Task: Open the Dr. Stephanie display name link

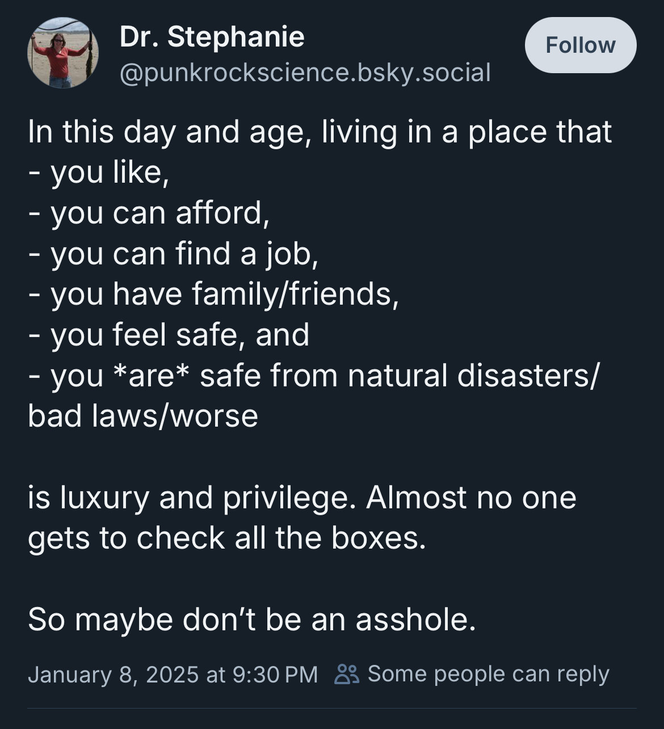Action: 212,37
